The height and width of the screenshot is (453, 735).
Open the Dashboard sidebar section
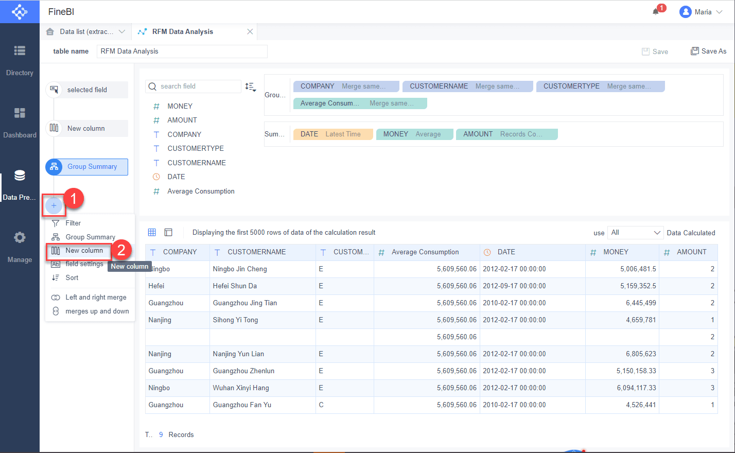tap(20, 123)
